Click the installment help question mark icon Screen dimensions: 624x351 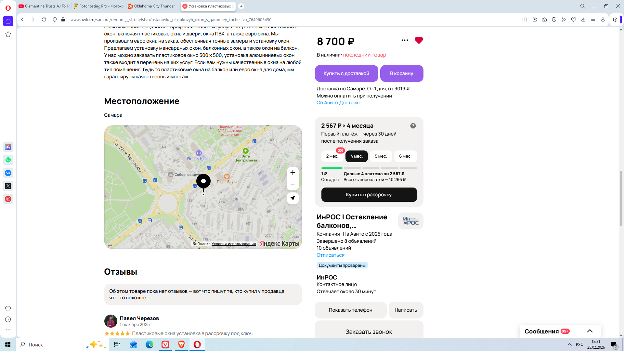pos(413,126)
